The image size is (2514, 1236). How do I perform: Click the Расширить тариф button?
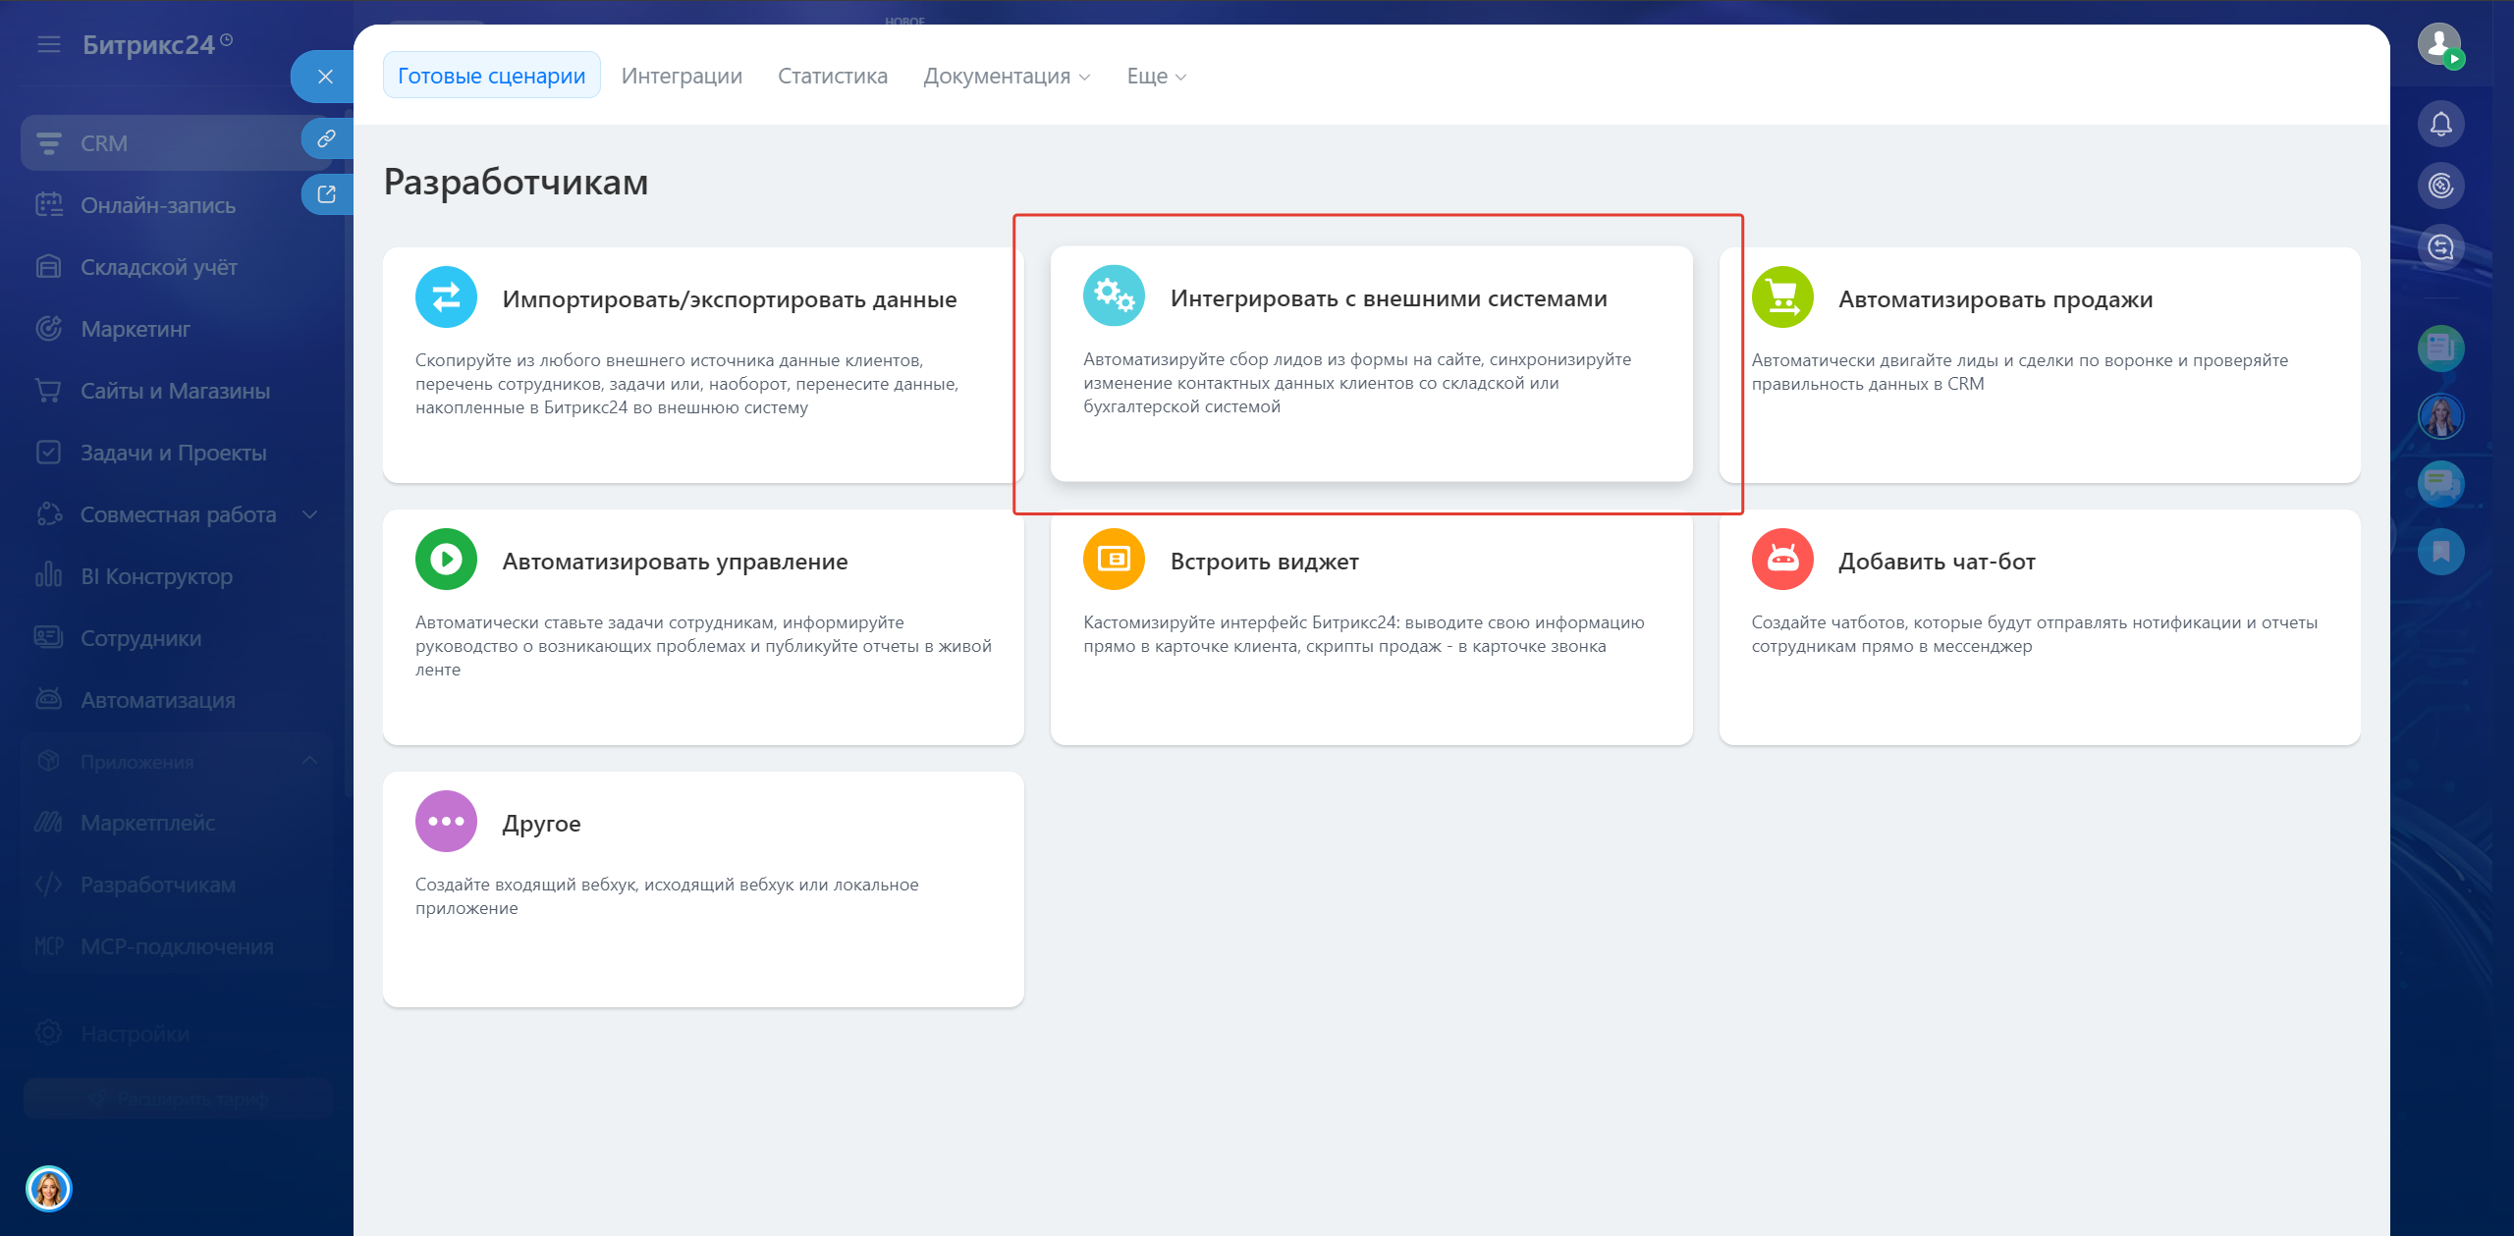click(178, 1100)
